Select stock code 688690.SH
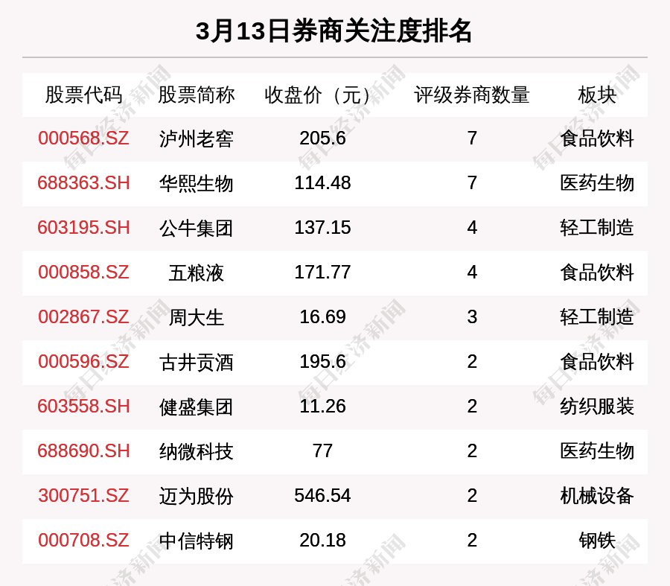Screen dimensions: 670x586 83,451
